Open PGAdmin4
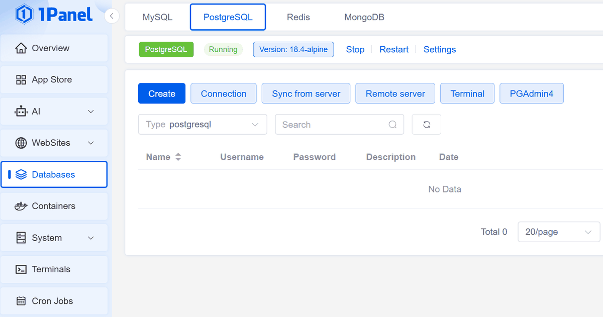The width and height of the screenshot is (603, 317). (x=532, y=93)
